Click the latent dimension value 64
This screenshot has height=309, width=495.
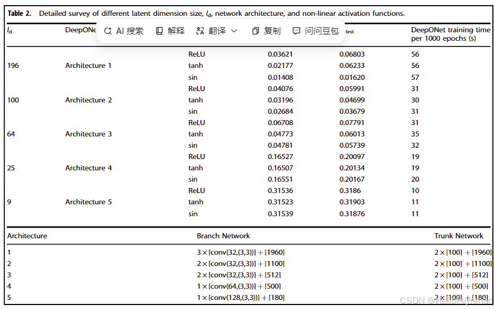pos(11,134)
